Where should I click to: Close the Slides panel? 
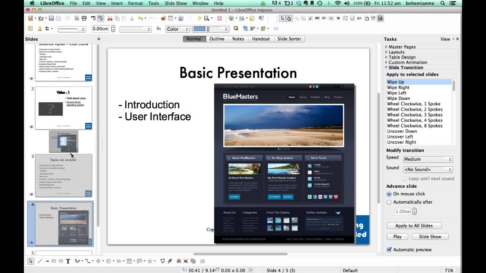(x=99, y=39)
